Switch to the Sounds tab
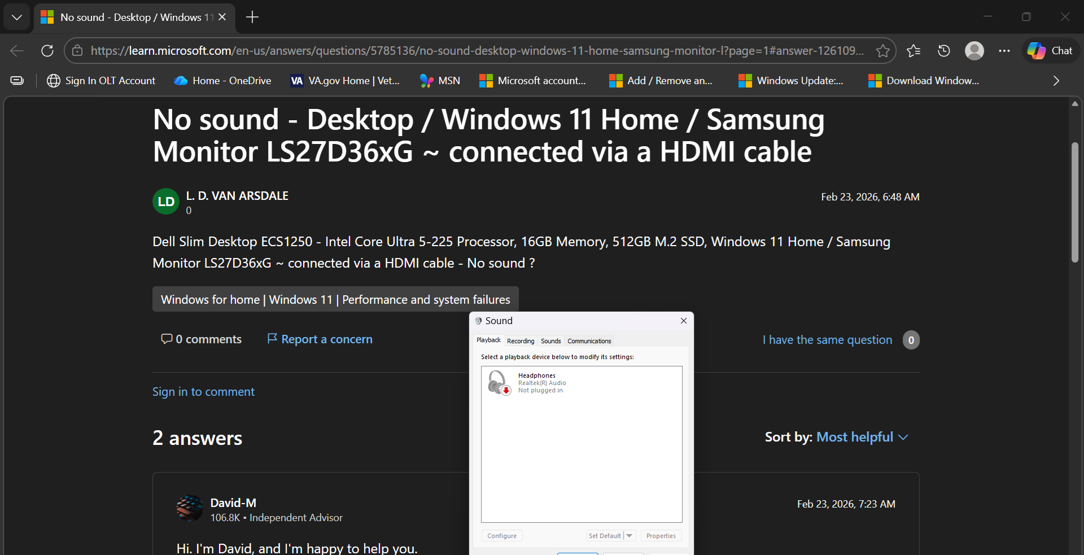This screenshot has height=555, width=1084. click(x=551, y=341)
